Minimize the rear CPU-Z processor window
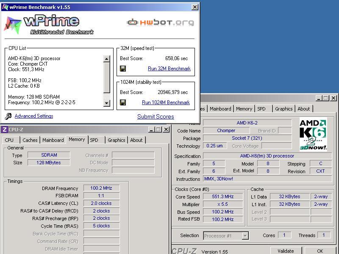 (x=319, y=98)
